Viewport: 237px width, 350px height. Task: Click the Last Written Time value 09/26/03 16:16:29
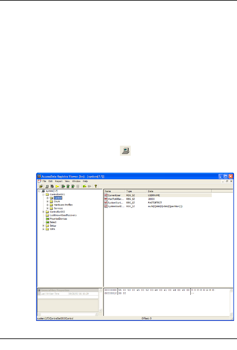click(78, 294)
